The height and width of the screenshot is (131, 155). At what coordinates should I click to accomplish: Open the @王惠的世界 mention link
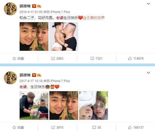(x=94, y=18)
